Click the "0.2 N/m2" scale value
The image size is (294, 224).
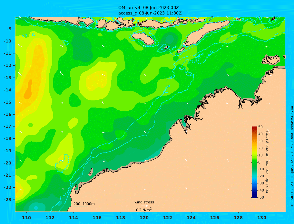click(x=144, y=210)
